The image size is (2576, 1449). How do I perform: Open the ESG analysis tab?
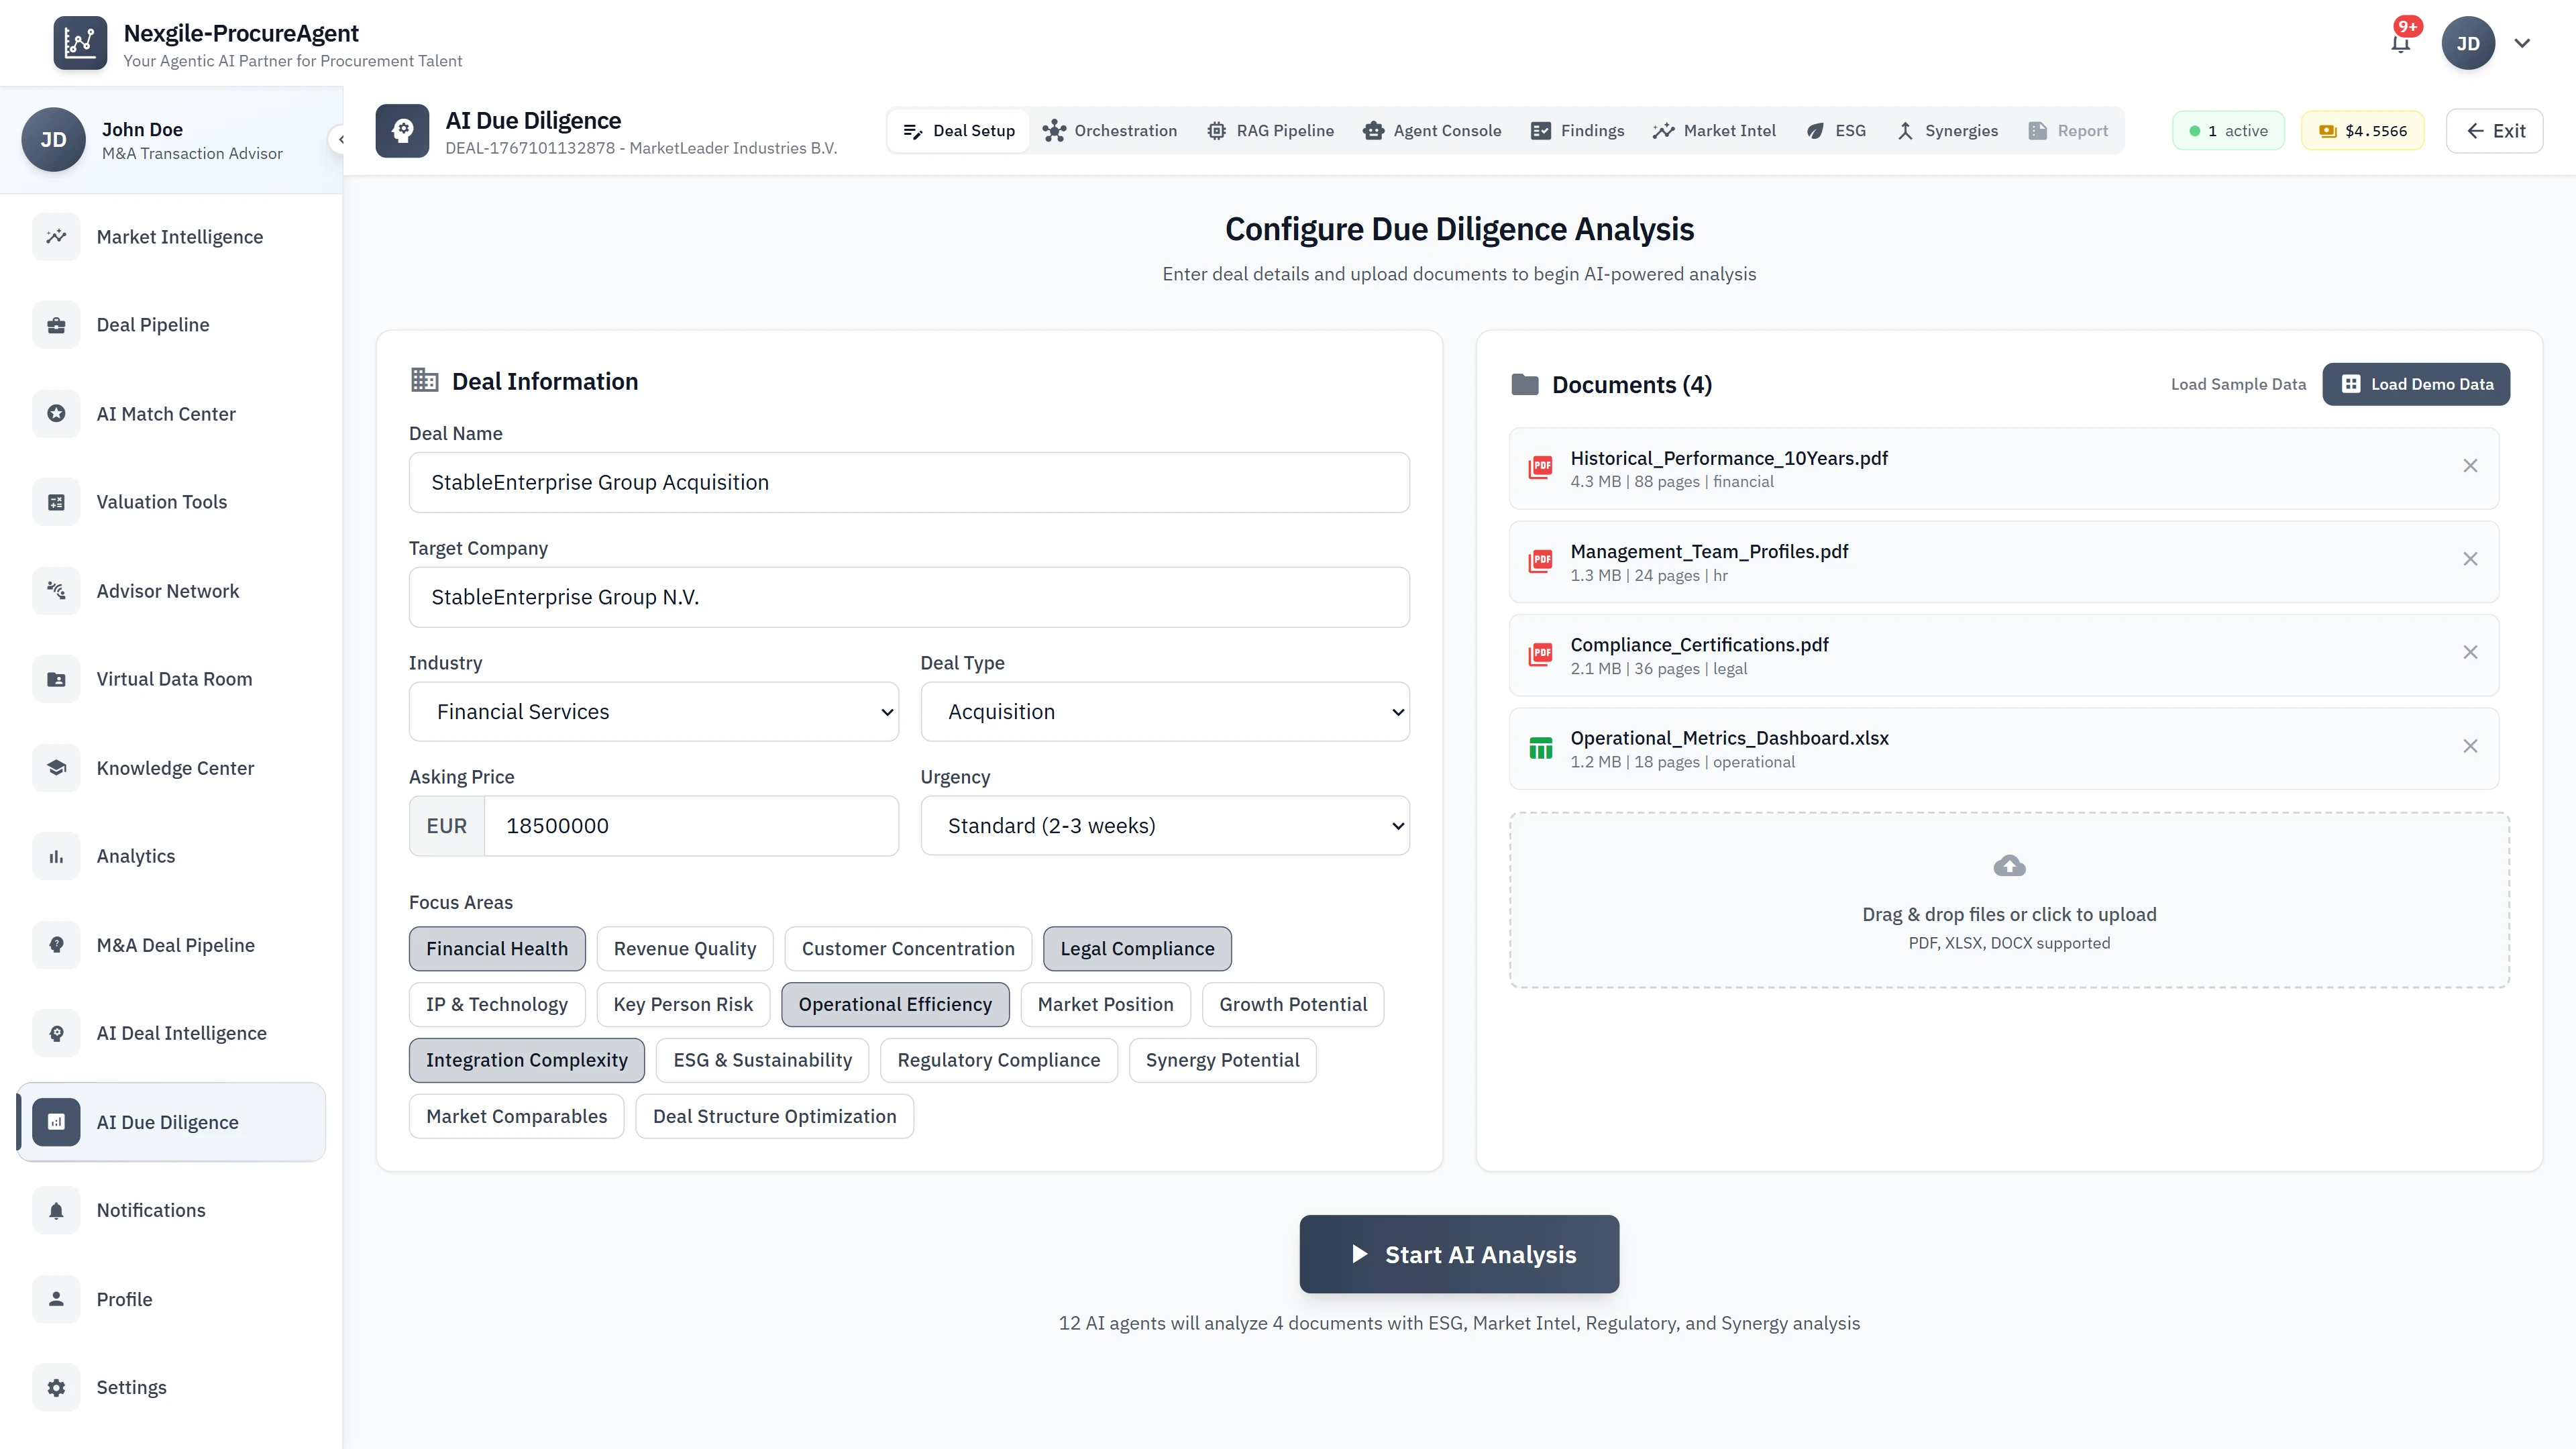point(1836,130)
